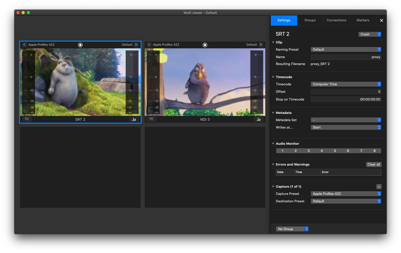Click the left audio level meter on SRT 2
This screenshot has height=253, width=401.
(x=28, y=82)
